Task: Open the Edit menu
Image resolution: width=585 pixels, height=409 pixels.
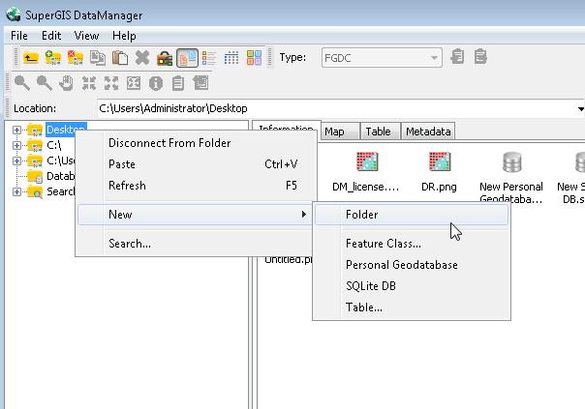Action: (51, 36)
